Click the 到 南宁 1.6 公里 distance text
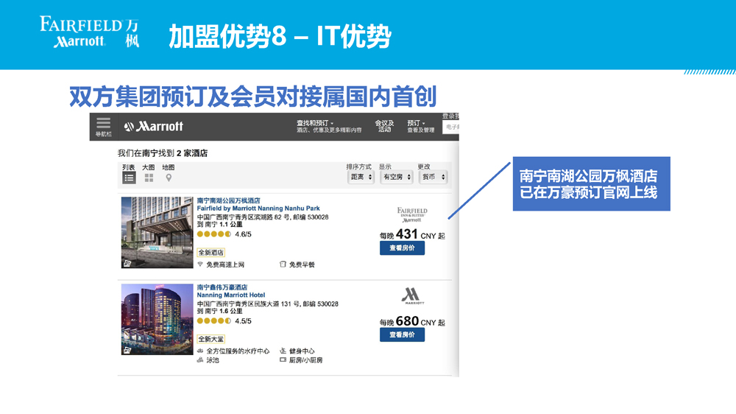The width and height of the screenshot is (736, 414). click(x=219, y=311)
